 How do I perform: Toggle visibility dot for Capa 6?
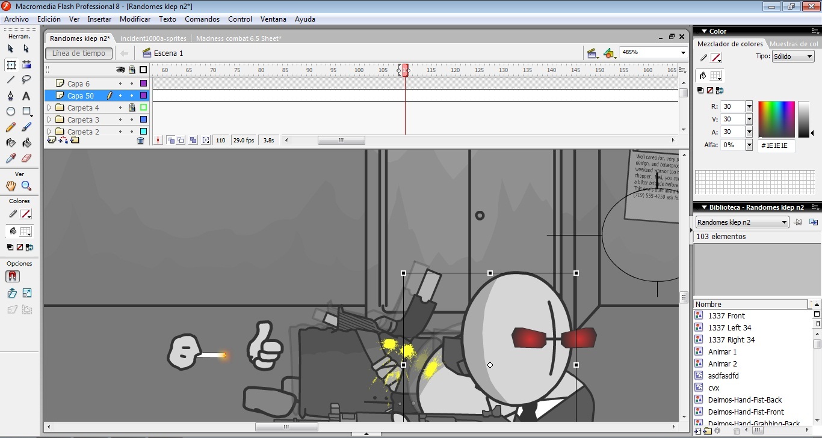[x=120, y=84]
